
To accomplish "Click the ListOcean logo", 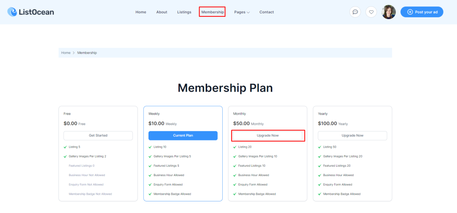I will pyautogui.click(x=31, y=12).
